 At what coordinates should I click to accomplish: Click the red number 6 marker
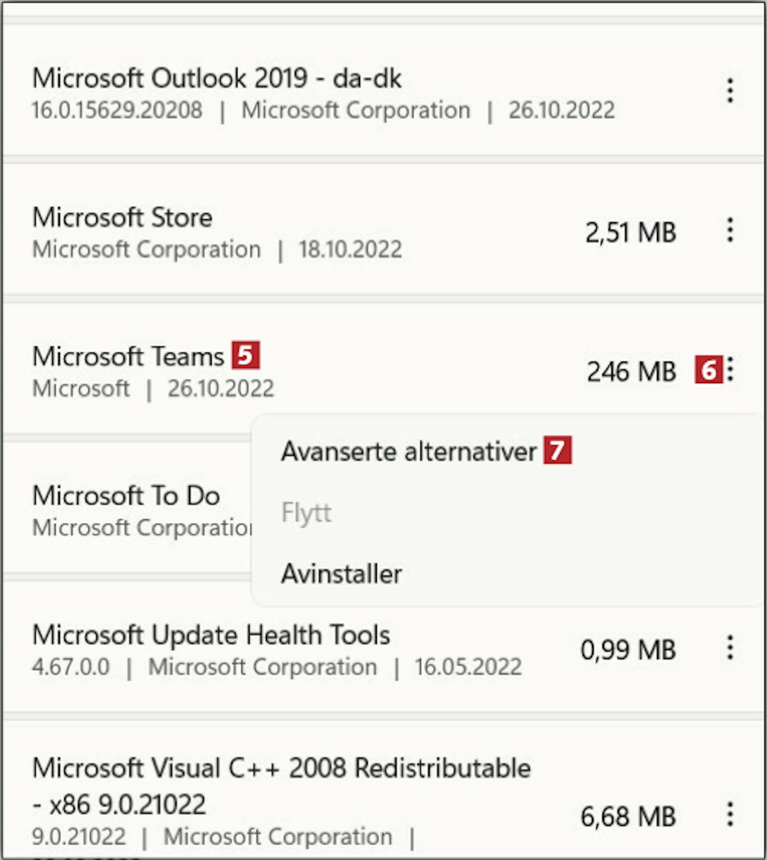708,370
